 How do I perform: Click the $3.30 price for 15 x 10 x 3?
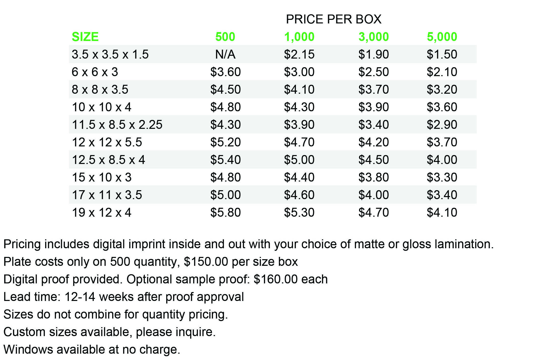click(x=442, y=177)
